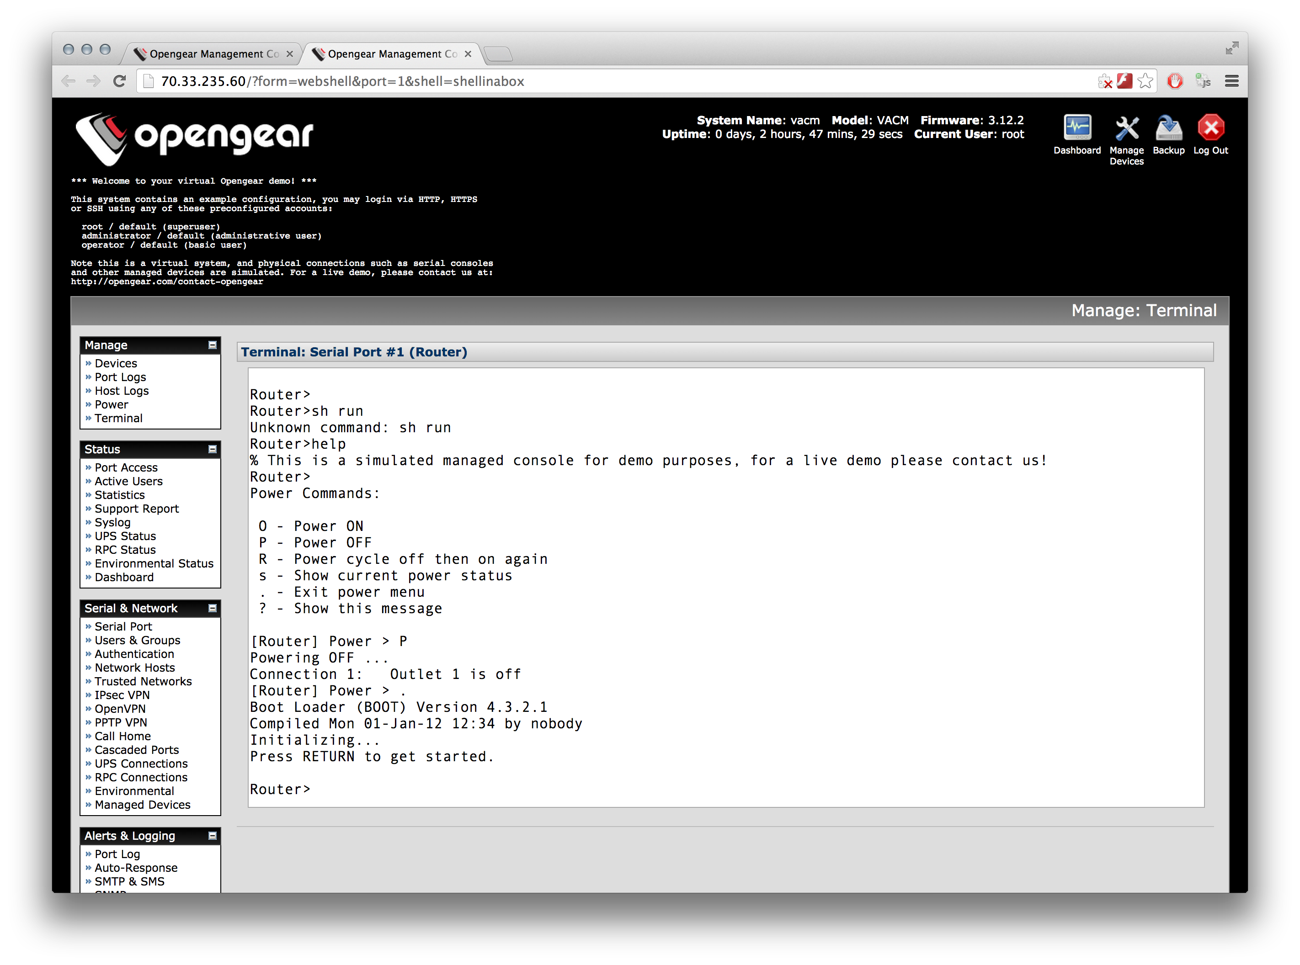Click the Opengear logo
Screen dimensions: 1300x965
click(x=194, y=138)
